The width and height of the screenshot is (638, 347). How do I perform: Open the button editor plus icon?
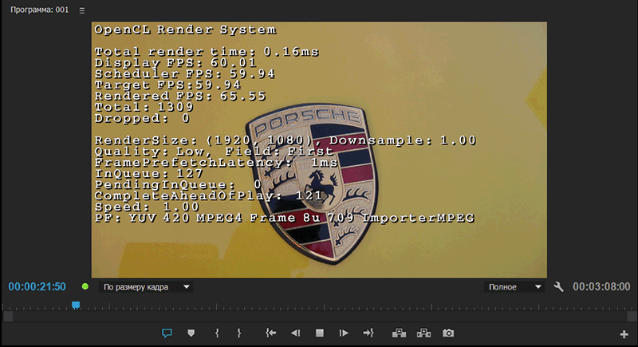click(x=624, y=334)
